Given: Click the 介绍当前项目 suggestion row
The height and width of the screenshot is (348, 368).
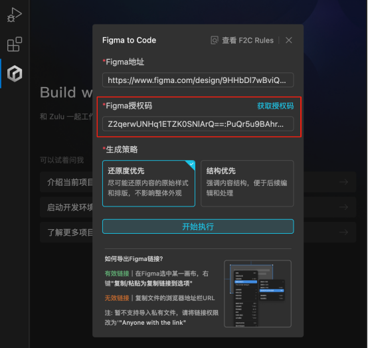Looking at the screenshot, I should click(198, 182).
